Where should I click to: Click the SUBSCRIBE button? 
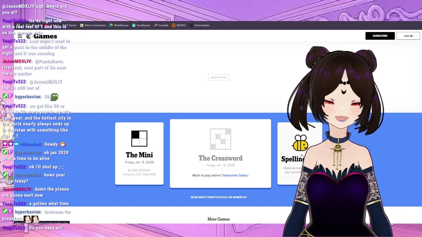pos(380,36)
